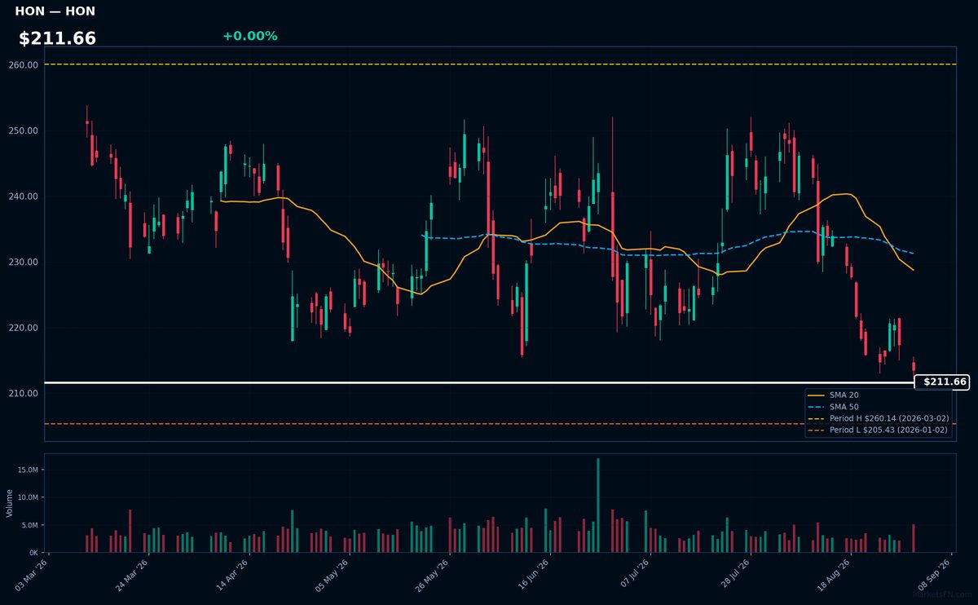Click the Period L $205.43 legend entry
The width and height of the screenshot is (978, 605).
click(878, 430)
